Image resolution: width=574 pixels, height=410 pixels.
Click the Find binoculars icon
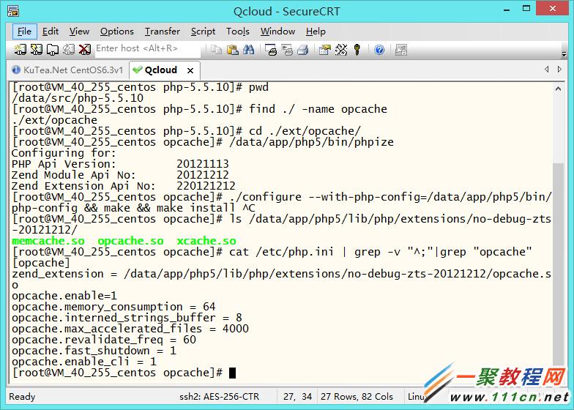pyautogui.click(x=249, y=50)
